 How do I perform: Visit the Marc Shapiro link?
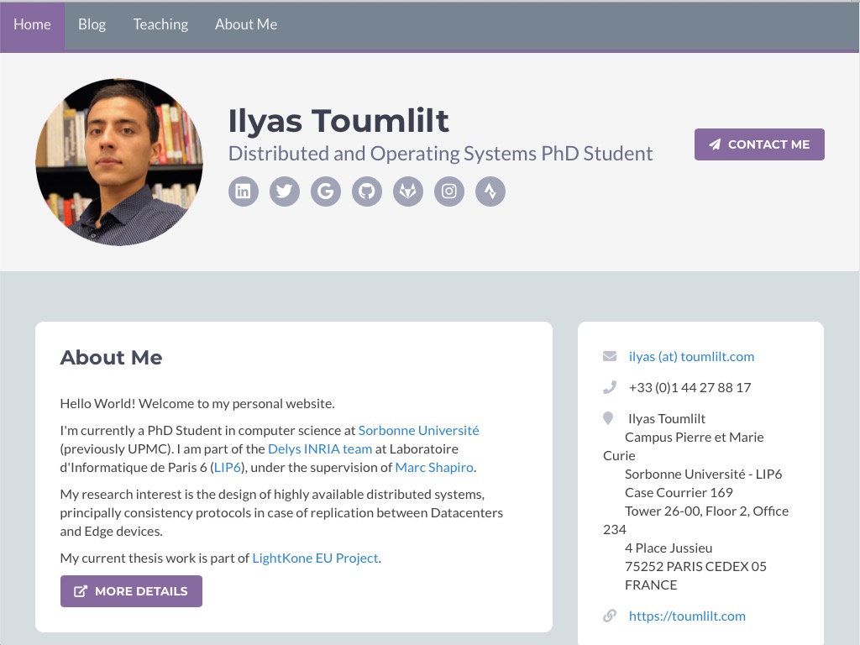click(x=434, y=467)
